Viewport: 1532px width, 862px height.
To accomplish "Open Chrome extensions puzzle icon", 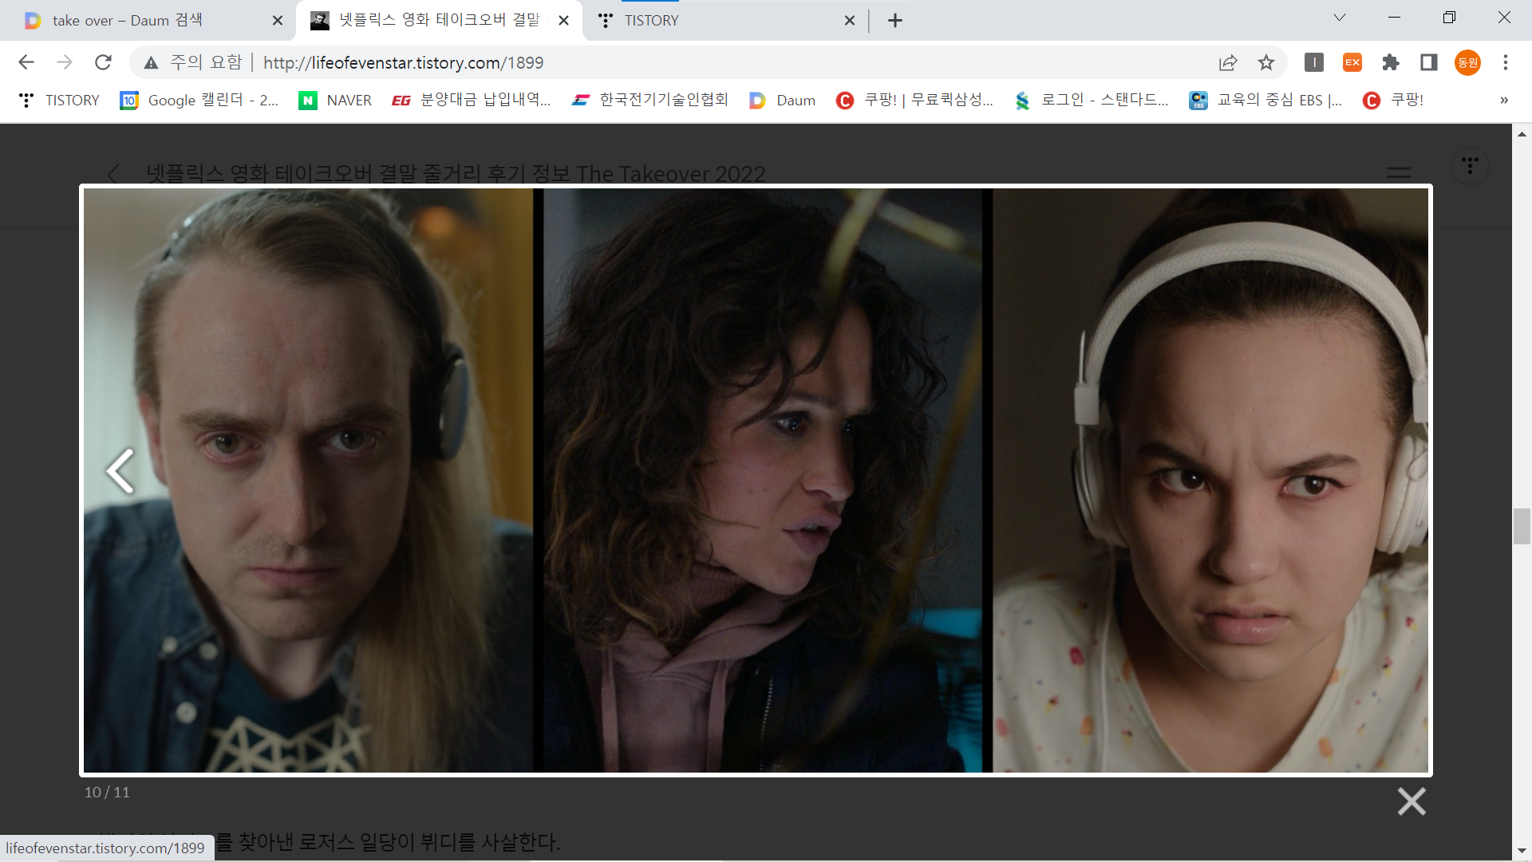I will tap(1391, 62).
